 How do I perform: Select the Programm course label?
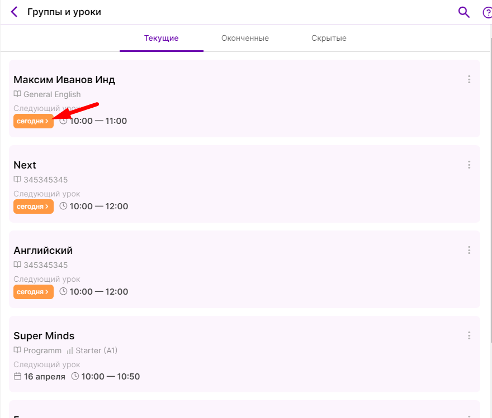(x=42, y=350)
